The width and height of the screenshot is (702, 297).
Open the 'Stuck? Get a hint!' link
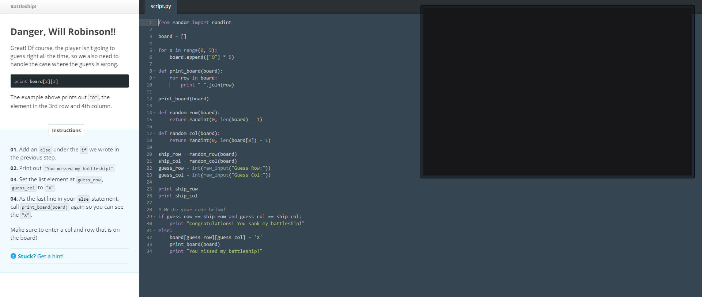[41, 256]
